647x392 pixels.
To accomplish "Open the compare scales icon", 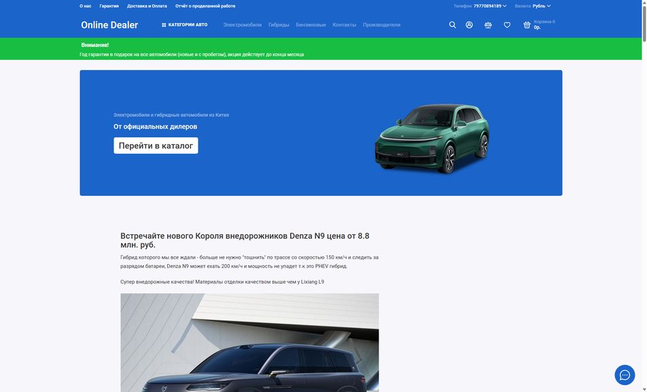I will [x=488, y=24].
